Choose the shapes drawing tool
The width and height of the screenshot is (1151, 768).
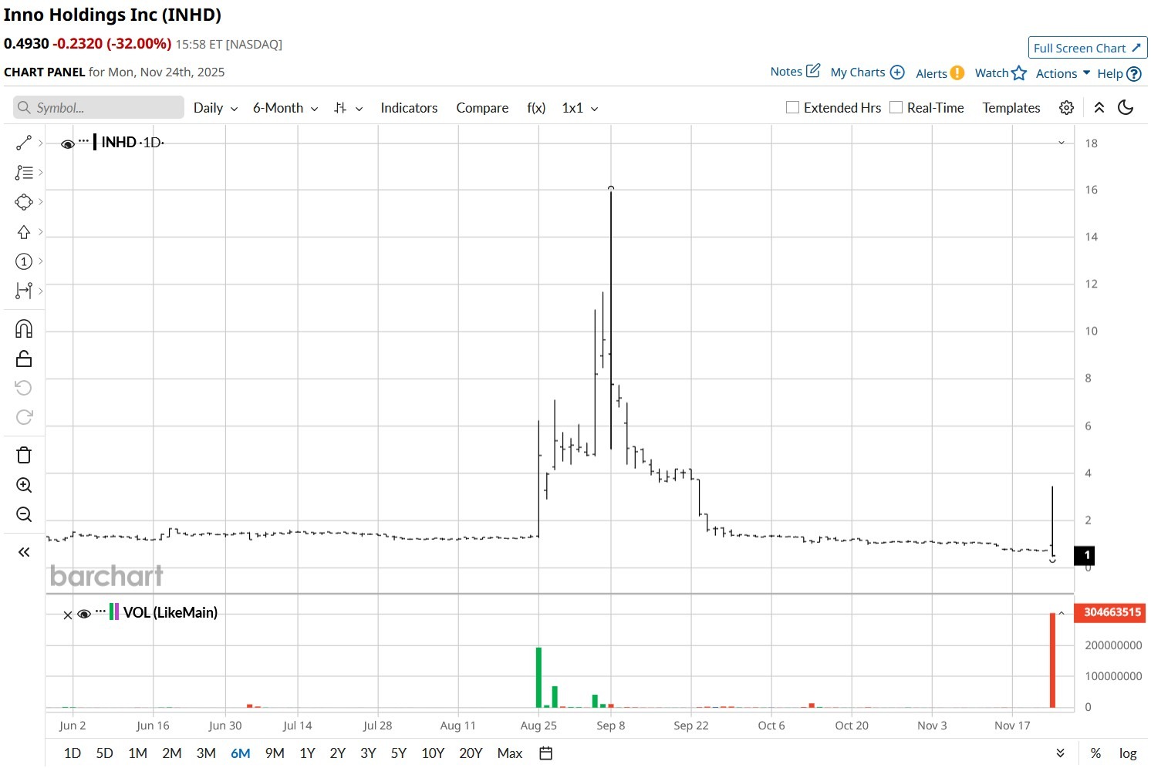coord(24,202)
